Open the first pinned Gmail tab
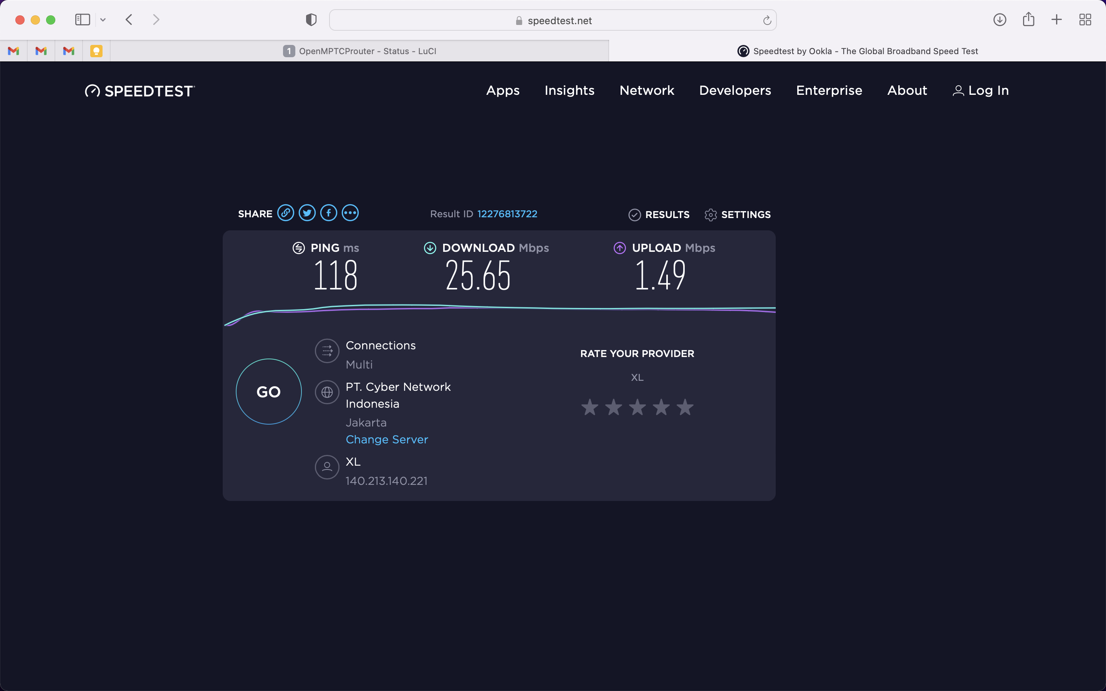The width and height of the screenshot is (1106, 691). (x=14, y=51)
